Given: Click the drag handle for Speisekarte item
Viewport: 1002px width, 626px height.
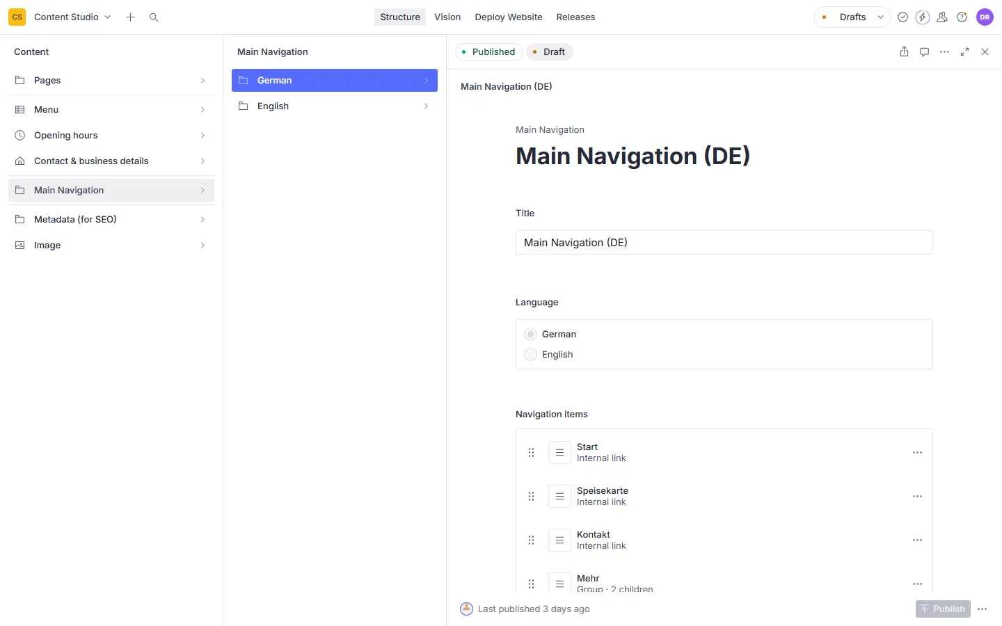Looking at the screenshot, I should coord(531,497).
